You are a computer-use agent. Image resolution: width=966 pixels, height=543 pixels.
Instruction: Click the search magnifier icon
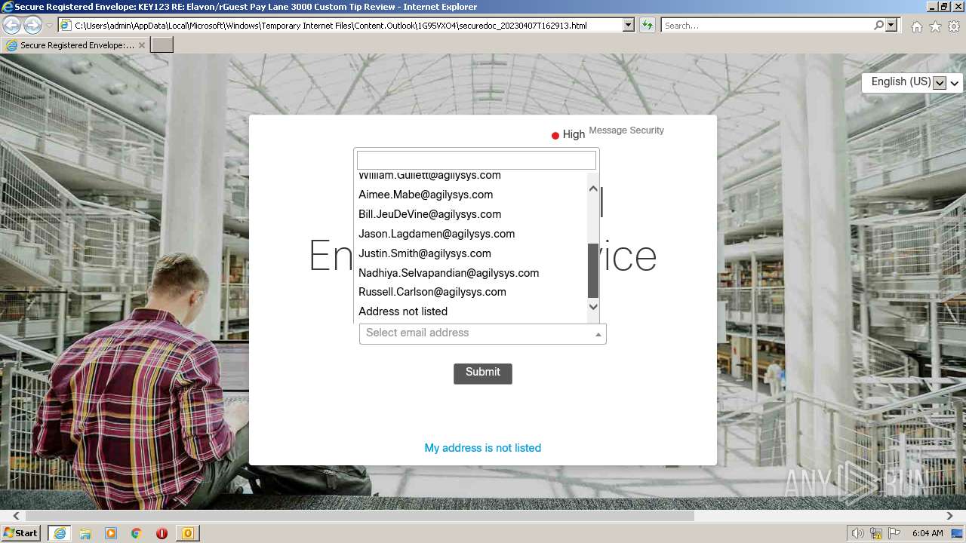(878, 25)
